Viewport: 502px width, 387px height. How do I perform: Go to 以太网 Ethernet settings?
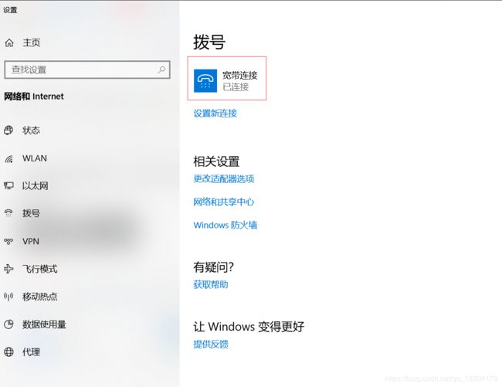click(36, 185)
